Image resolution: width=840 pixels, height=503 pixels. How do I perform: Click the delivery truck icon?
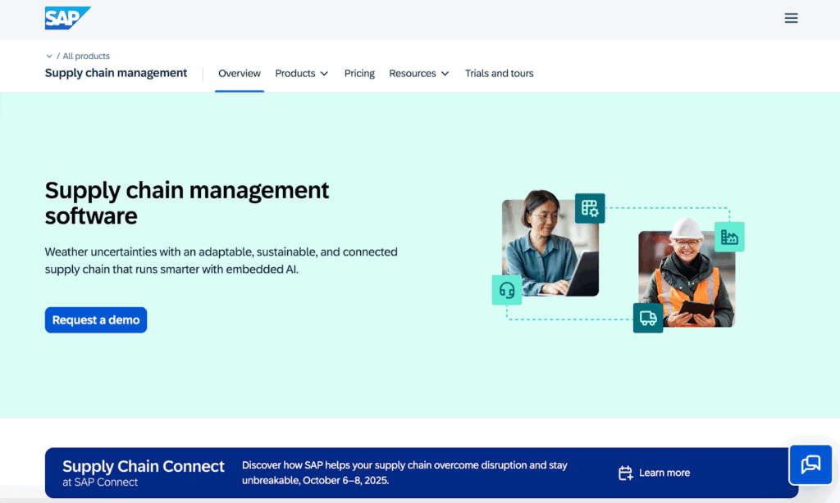(x=647, y=318)
